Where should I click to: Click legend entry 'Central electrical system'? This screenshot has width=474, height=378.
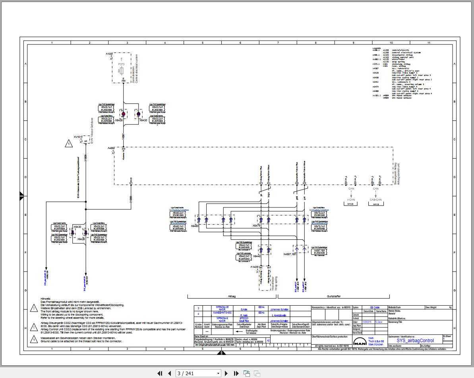click(406, 52)
